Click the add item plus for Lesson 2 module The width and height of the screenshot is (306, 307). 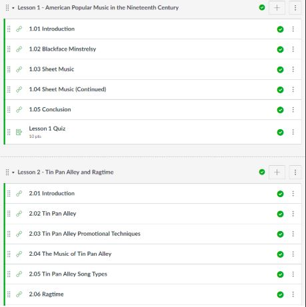277,172
